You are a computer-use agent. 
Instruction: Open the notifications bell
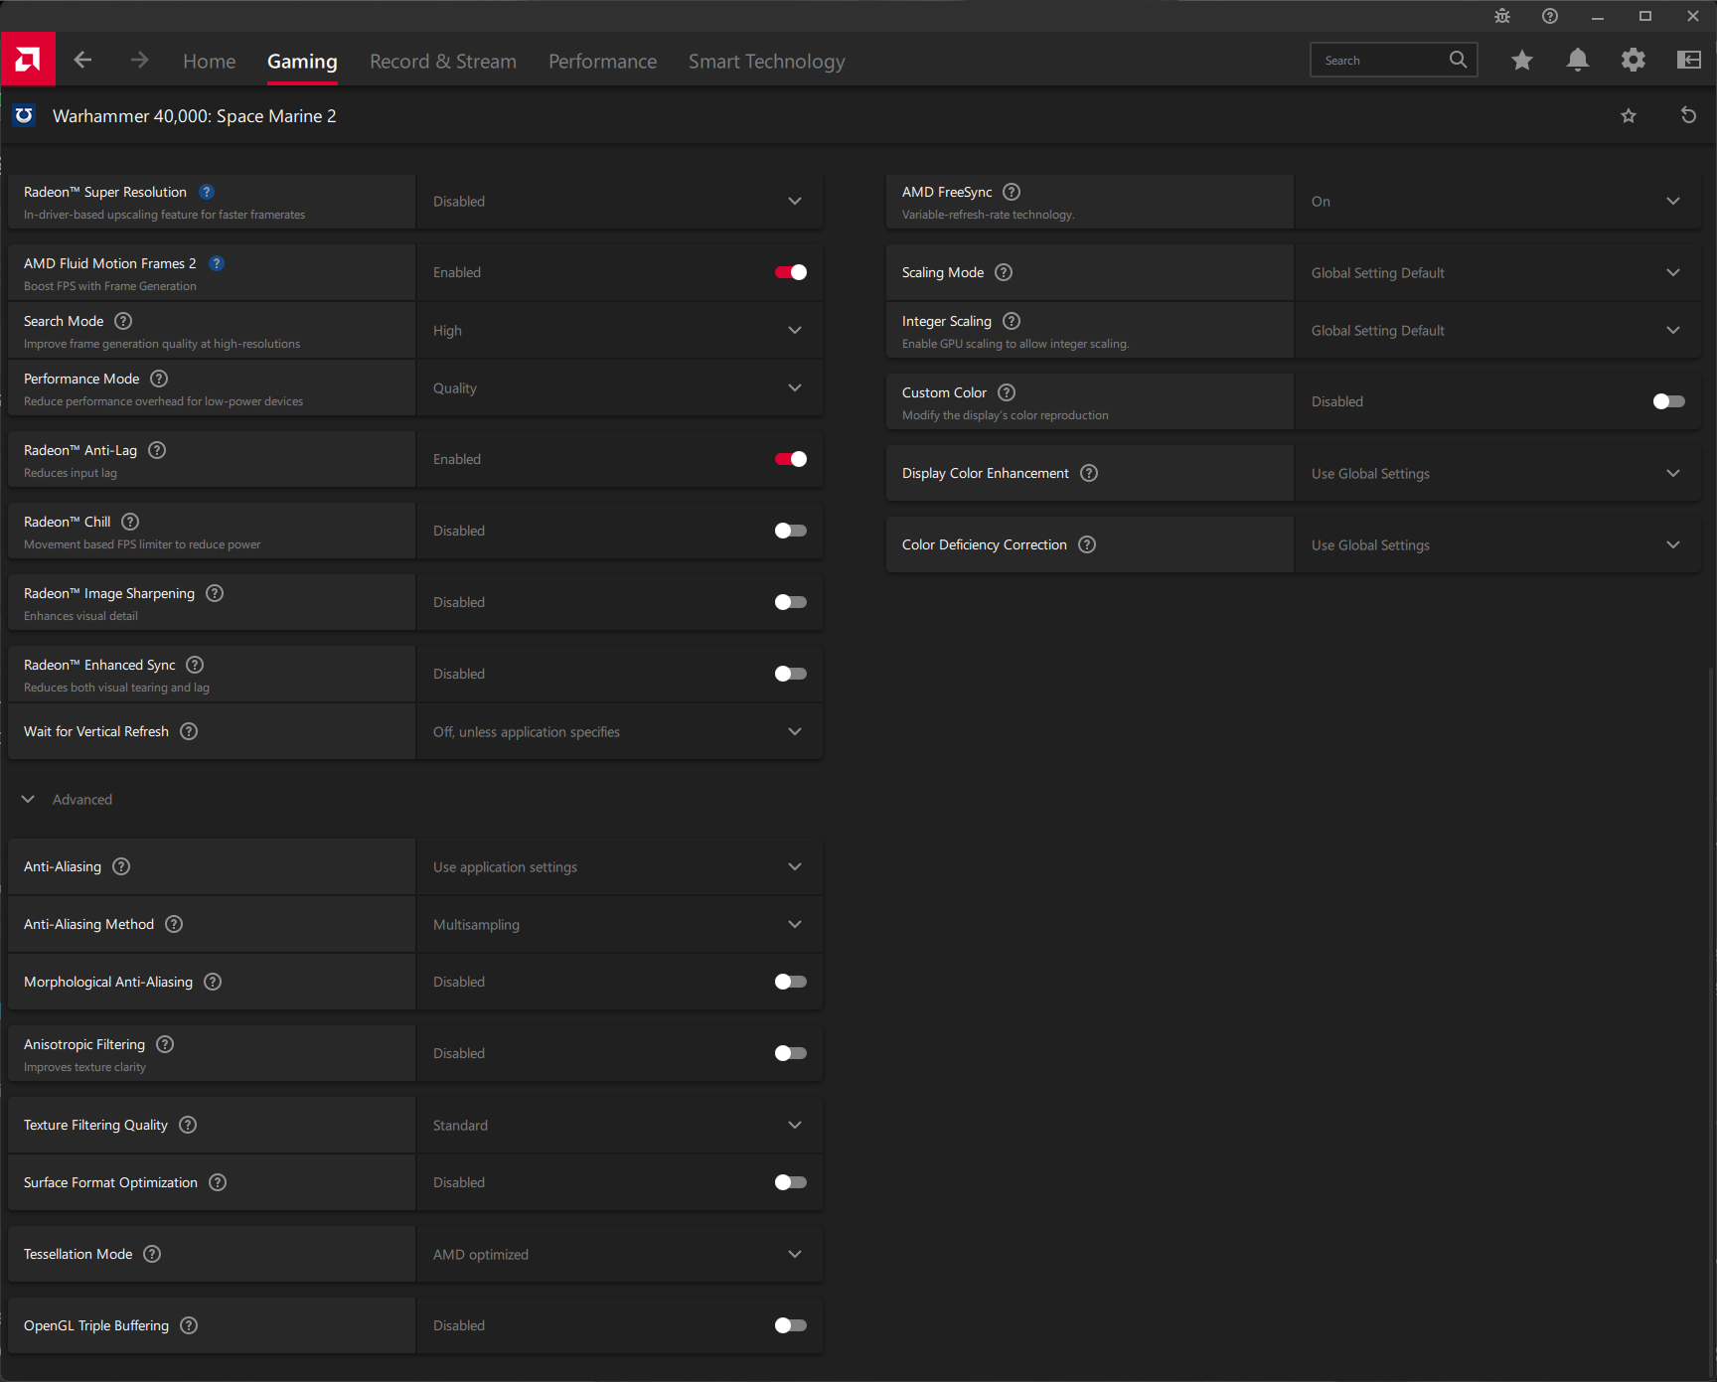pyautogui.click(x=1577, y=61)
